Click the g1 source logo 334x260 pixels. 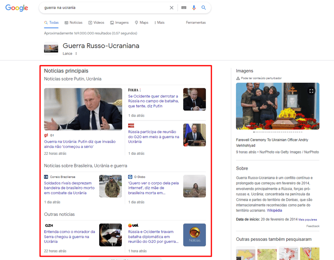[46, 135]
